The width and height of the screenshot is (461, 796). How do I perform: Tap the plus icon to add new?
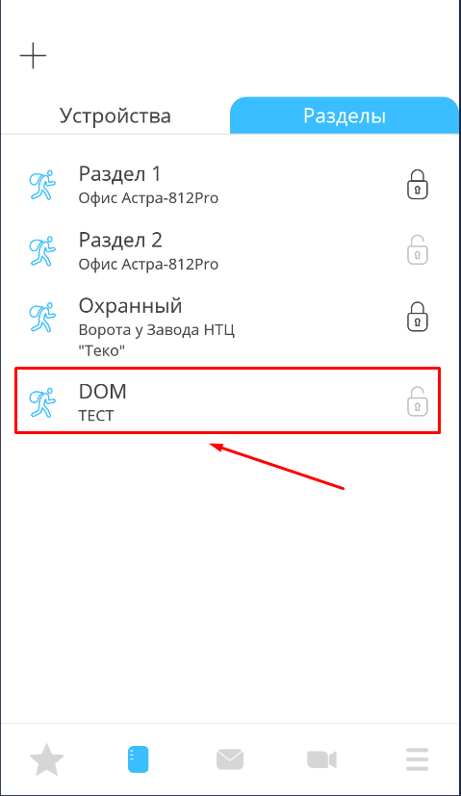(x=33, y=55)
